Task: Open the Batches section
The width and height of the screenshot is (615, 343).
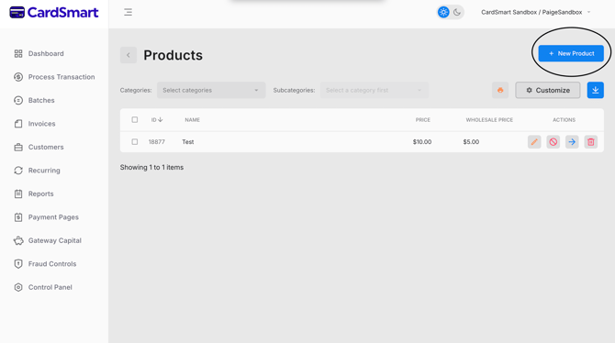Action: pyautogui.click(x=34, y=100)
